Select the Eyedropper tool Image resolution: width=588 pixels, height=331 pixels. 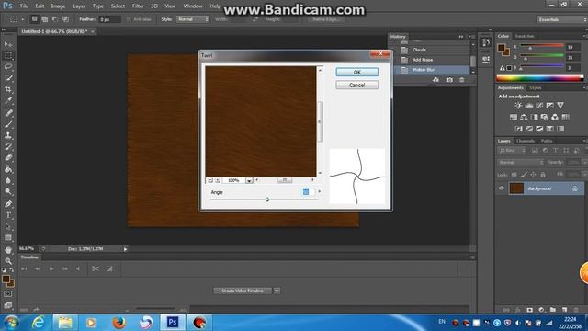pos(8,100)
